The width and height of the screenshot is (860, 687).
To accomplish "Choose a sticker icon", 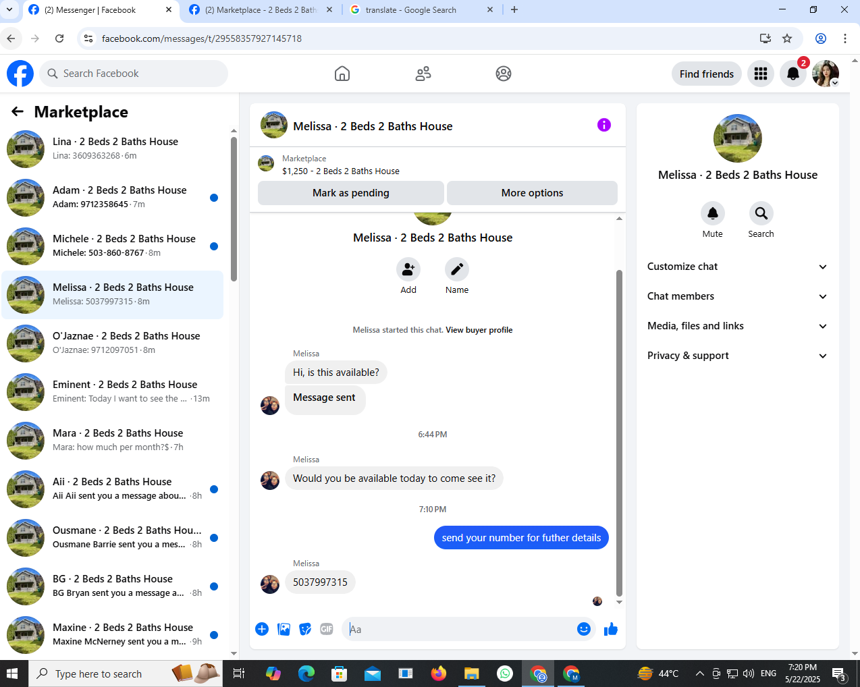I will [x=306, y=629].
